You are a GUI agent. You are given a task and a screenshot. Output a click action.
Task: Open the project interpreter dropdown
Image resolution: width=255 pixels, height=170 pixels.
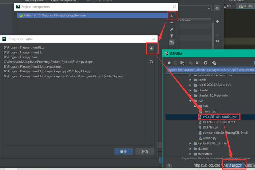[208, 8]
